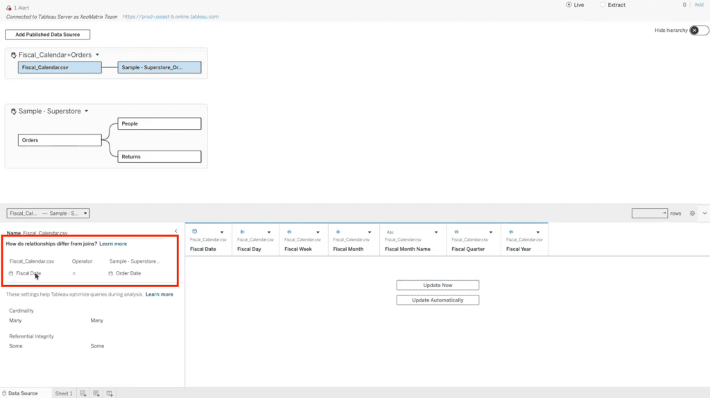Click the number type icon on Fiscal Quarter column

point(456,232)
